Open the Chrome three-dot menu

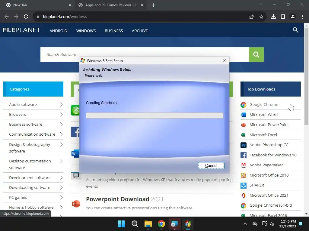pyautogui.click(x=302, y=17)
